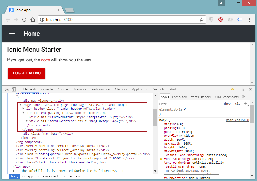
Task: Open the Network tab
Action: (80, 89)
